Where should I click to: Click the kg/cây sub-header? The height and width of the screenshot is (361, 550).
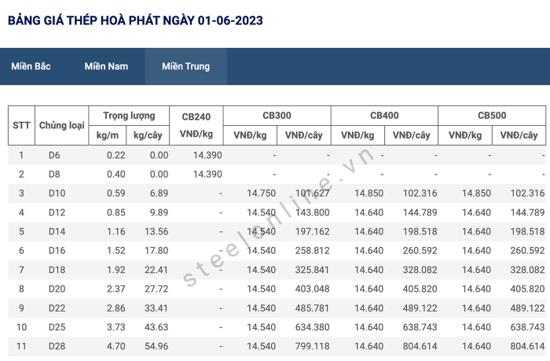[x=148, y=135]
